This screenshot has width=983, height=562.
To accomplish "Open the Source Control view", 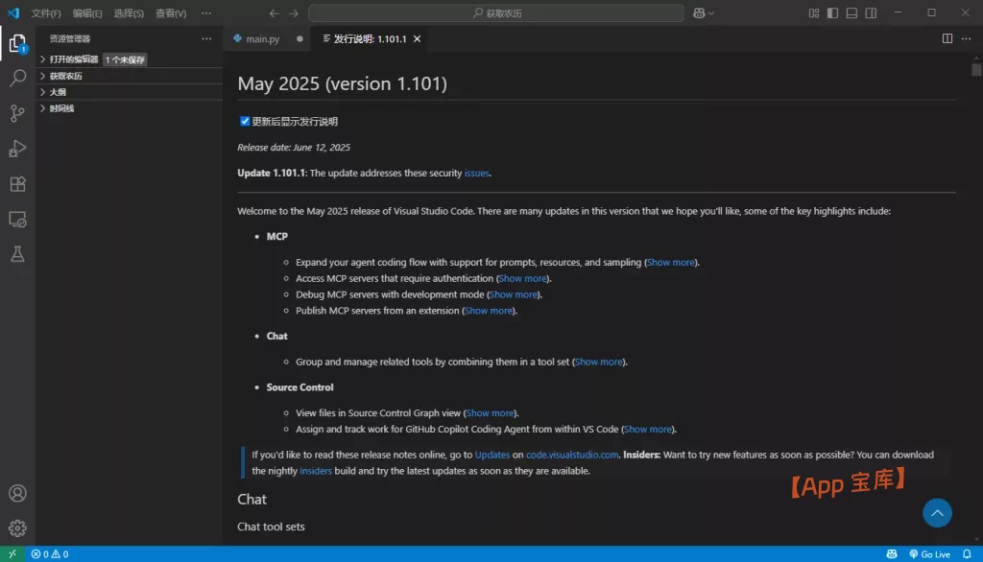I will click(17, 113).
